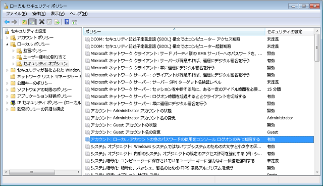Click the blue Help question-mark icon
This screenshot has width=323, height=186.
(67, 22)
